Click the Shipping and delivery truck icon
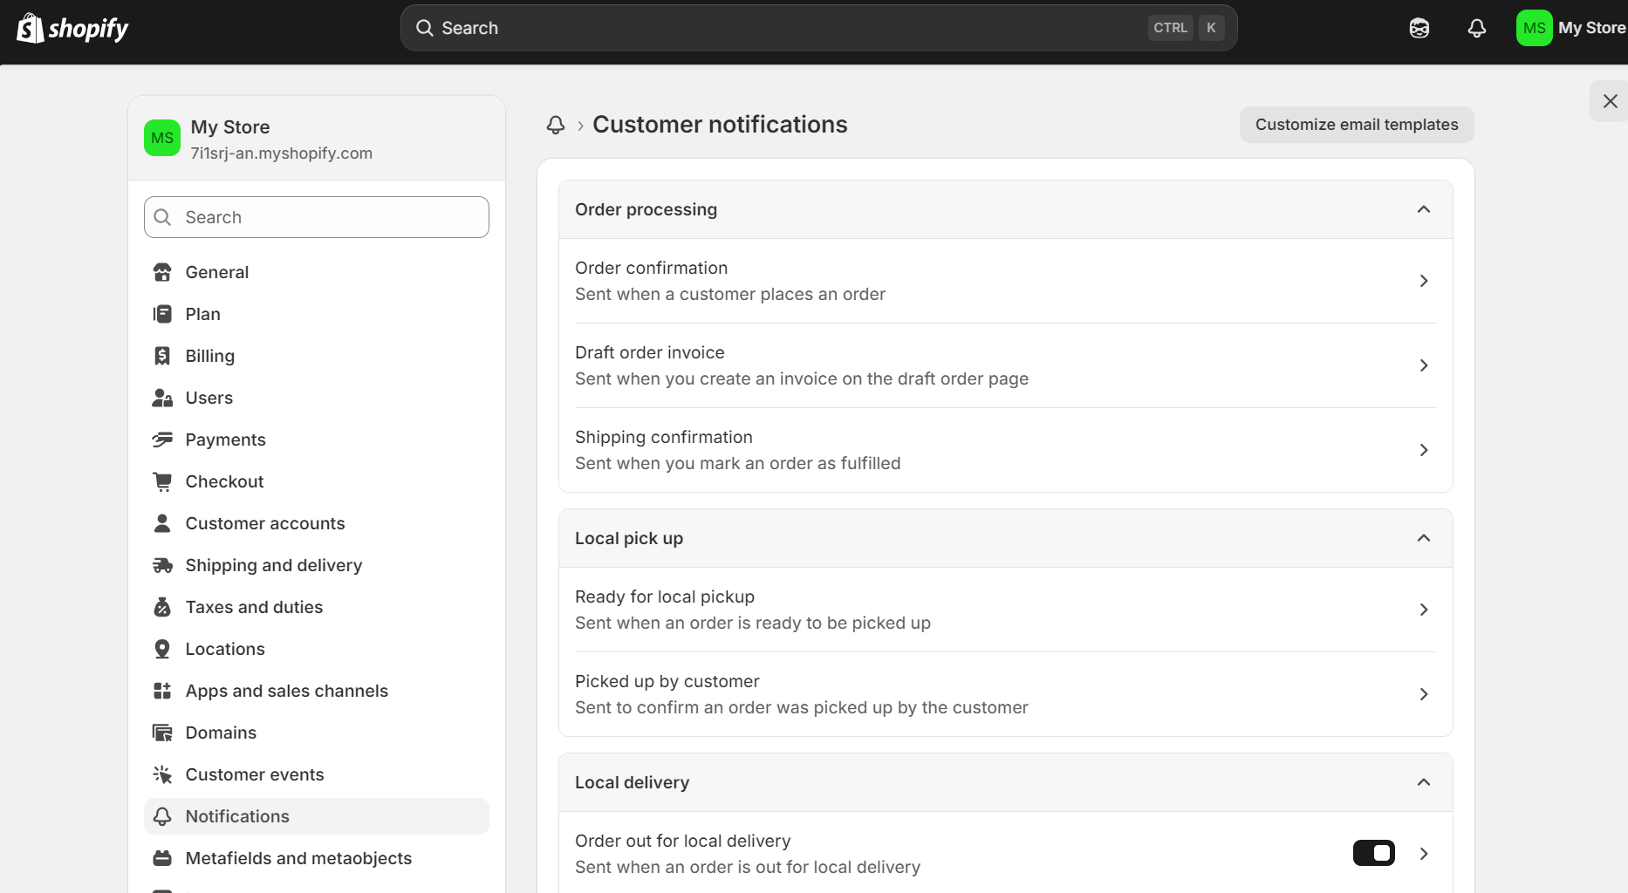 pos(162,565)
